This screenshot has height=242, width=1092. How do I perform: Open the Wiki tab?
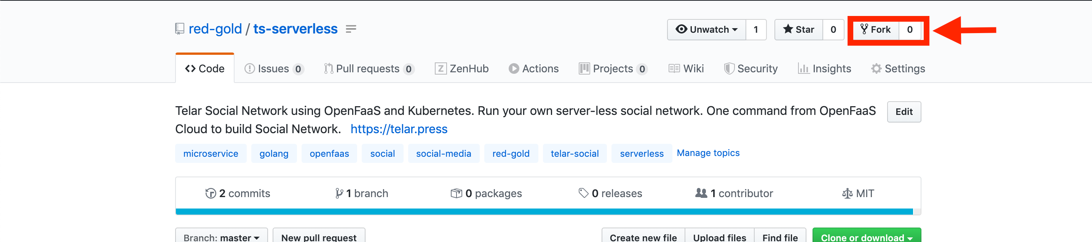click(x=686, y=68)
